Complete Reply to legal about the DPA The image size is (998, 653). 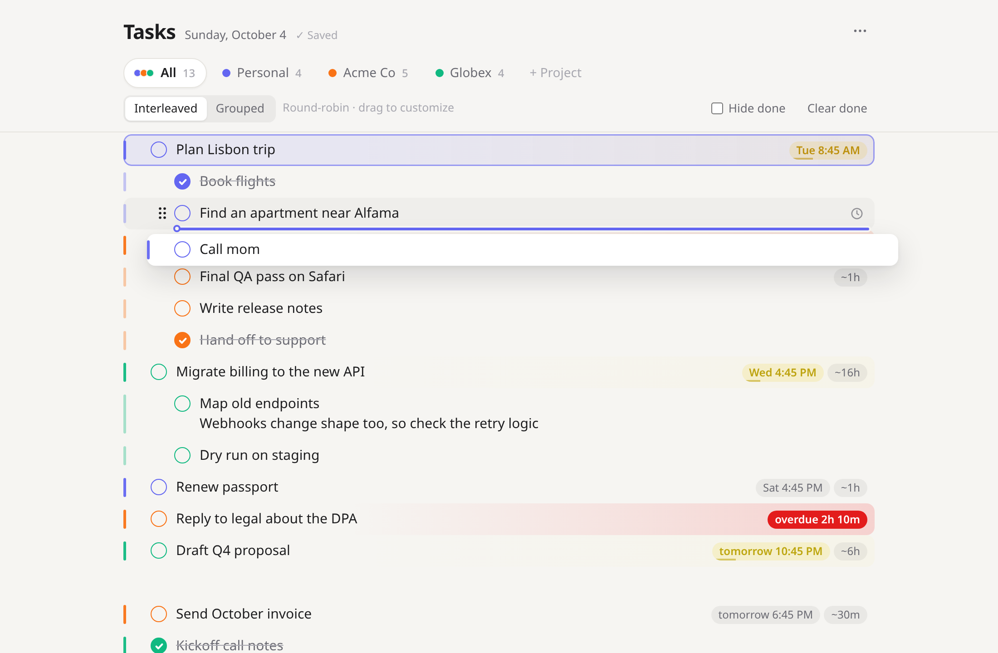(x=159, y=519)
